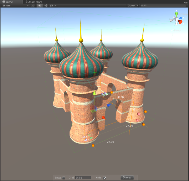Screen dimensions: 189x181
Task: Select lower pink sphere on right tower base
Action: (x=137, y=120)
